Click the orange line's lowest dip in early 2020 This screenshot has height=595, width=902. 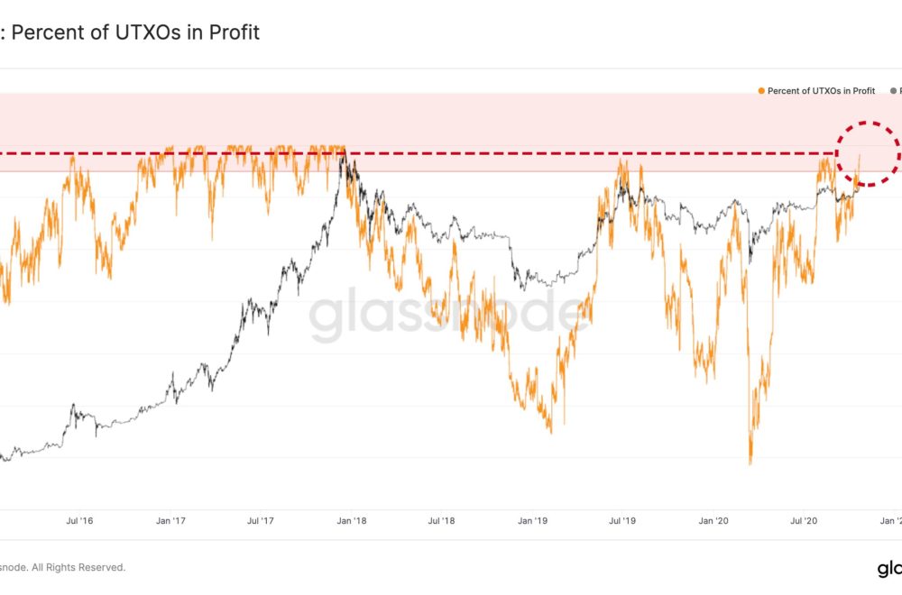[x=750, y=462]
